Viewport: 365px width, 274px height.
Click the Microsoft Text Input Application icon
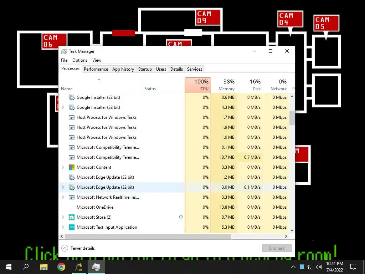pyautogui.click(x=72, y=227)
